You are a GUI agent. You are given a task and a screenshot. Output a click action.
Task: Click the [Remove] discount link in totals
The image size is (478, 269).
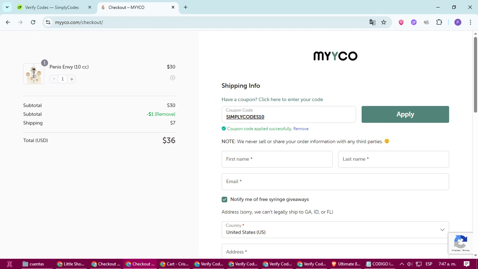pyautogui.click(x=165, y=114)
